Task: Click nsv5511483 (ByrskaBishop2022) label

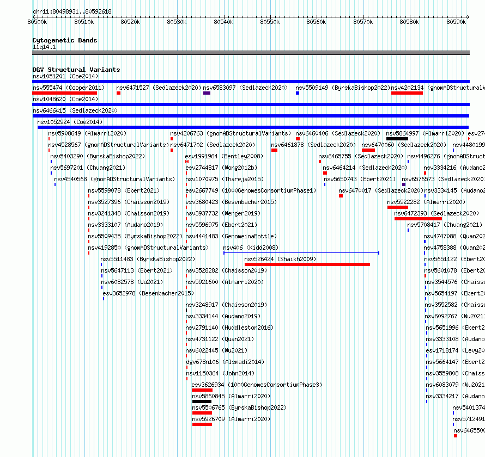Action: (x=148, y=259)
